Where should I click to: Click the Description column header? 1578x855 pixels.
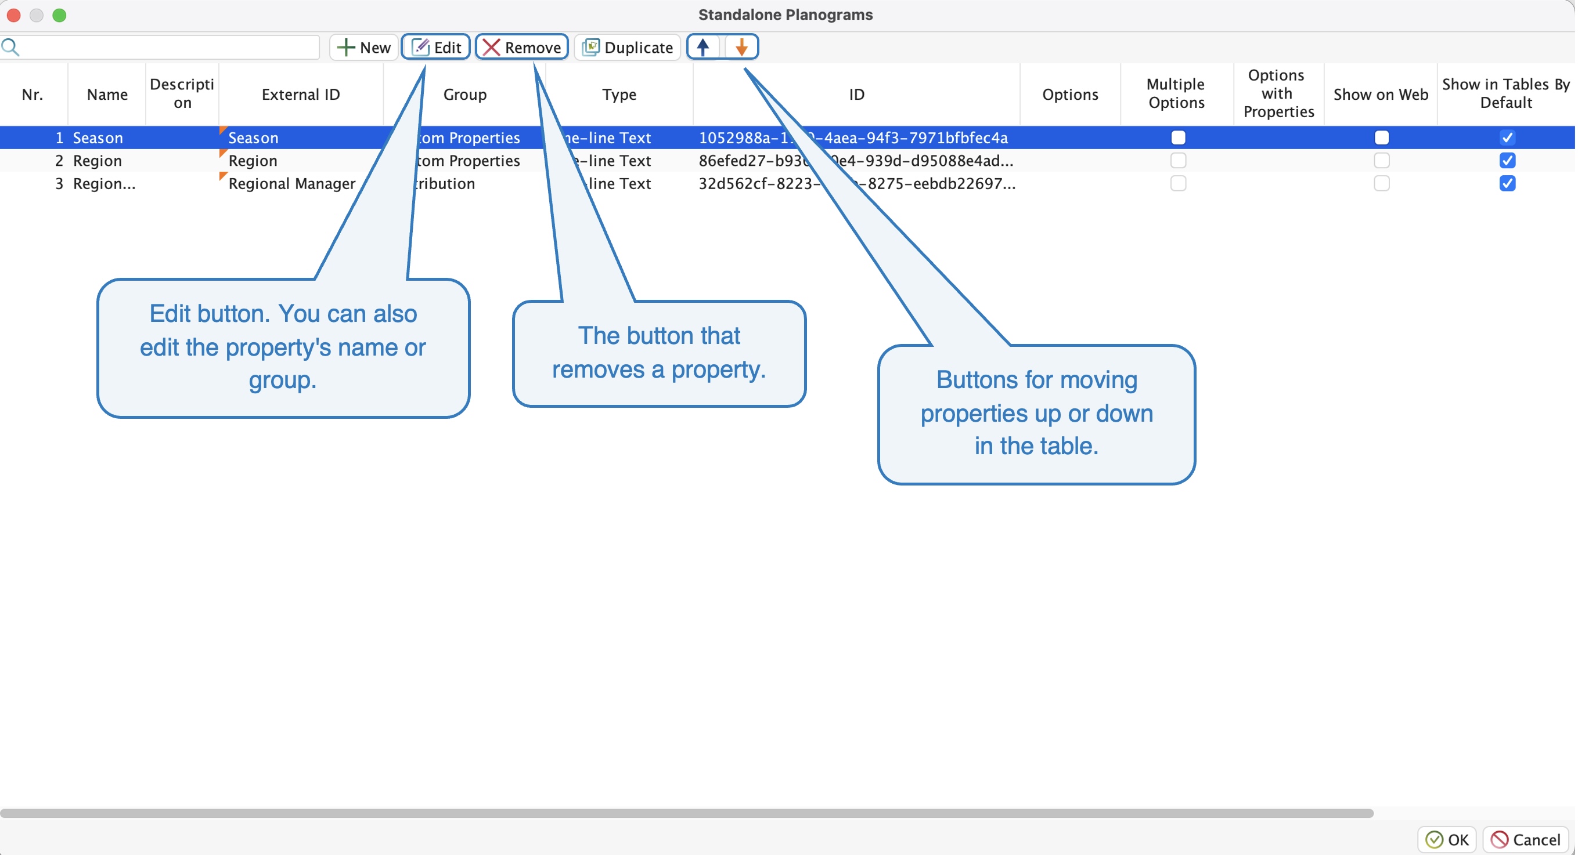coord(182,94)
